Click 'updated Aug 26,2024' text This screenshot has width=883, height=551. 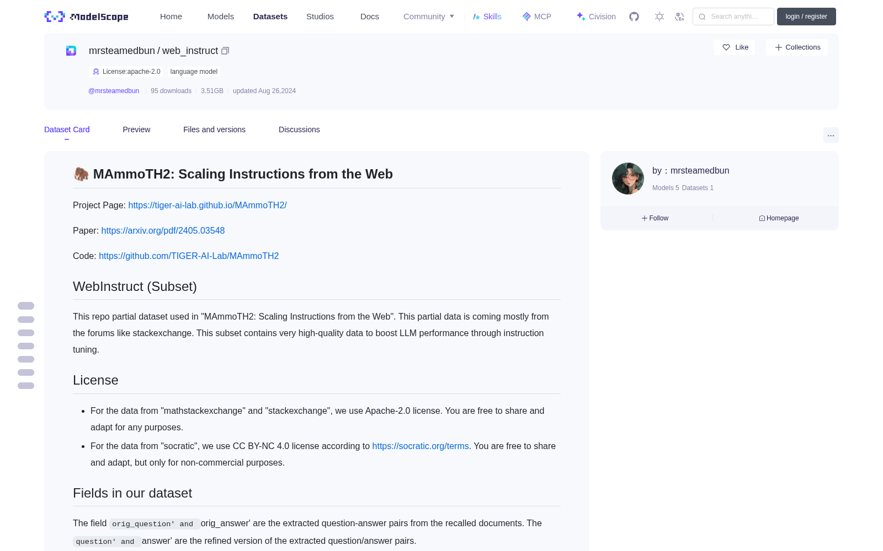click(x=264, y=91)
